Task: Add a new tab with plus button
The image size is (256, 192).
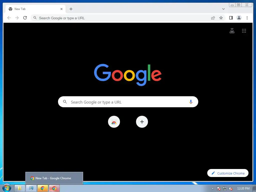Action: click(71, 9)
